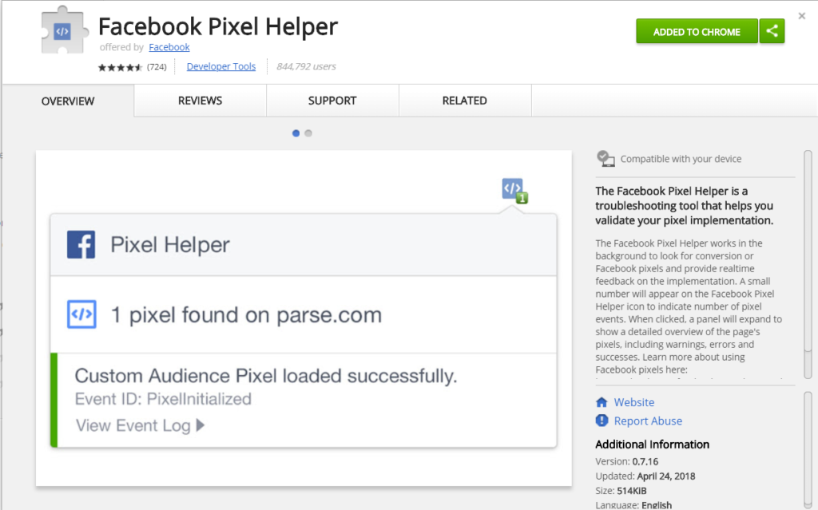Image resolution: width=818 pixels, height=510 pixels.
Task: Click the 'Event ID: PixelInitialized' text
Action: 163,399
